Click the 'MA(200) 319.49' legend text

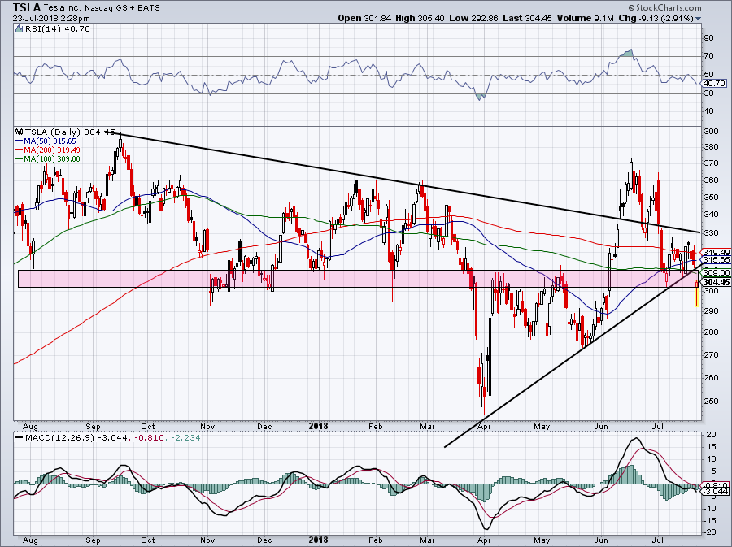pos(52,150)
